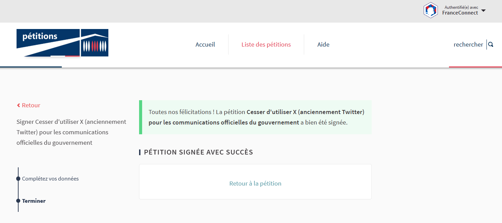Click the "Signer Cesser d'utiliser X" sidebar title
Screen dimensions: 502x223
[71, 132]
